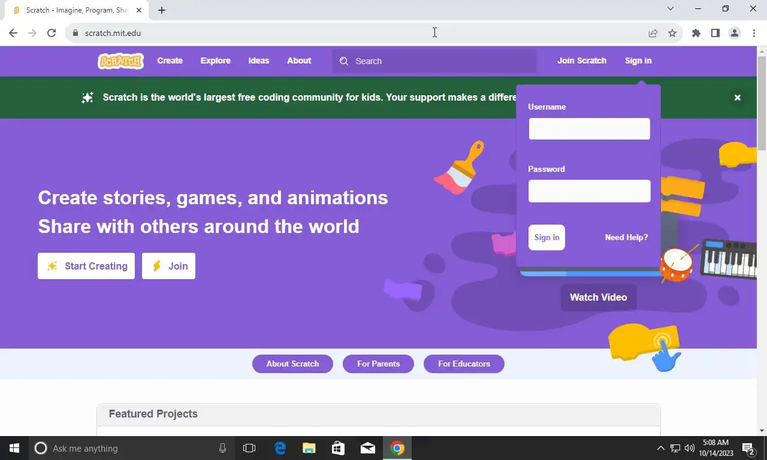This screenshot has height=460, width=767.
Task: Click the magnifier search icon
Action: point(344,61)
